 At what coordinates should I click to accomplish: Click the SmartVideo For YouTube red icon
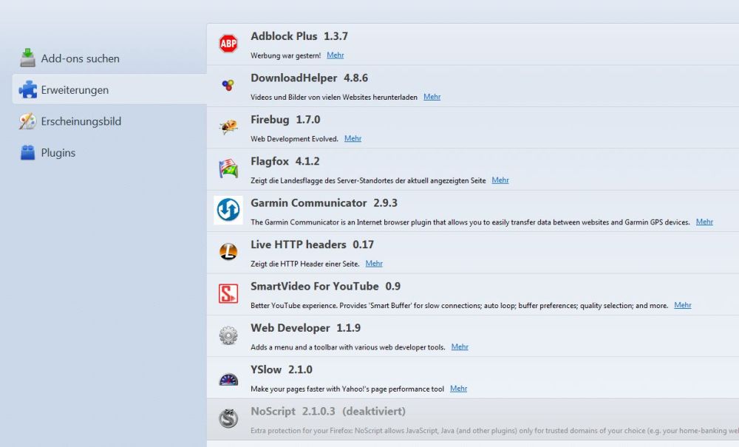[x=228, y=293]
